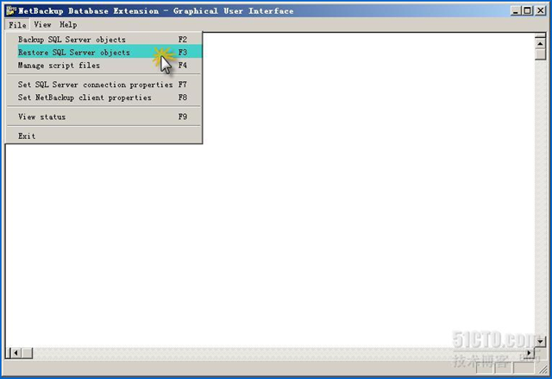Click the horizontal scrollbar thumb
Image resolution: width=552 pixels, height=379 pixels.
click(x=27, y=352)
